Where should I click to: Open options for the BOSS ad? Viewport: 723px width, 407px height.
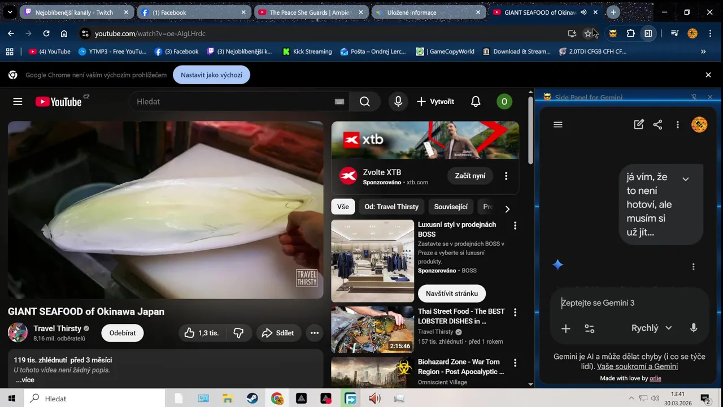point(515,226)
